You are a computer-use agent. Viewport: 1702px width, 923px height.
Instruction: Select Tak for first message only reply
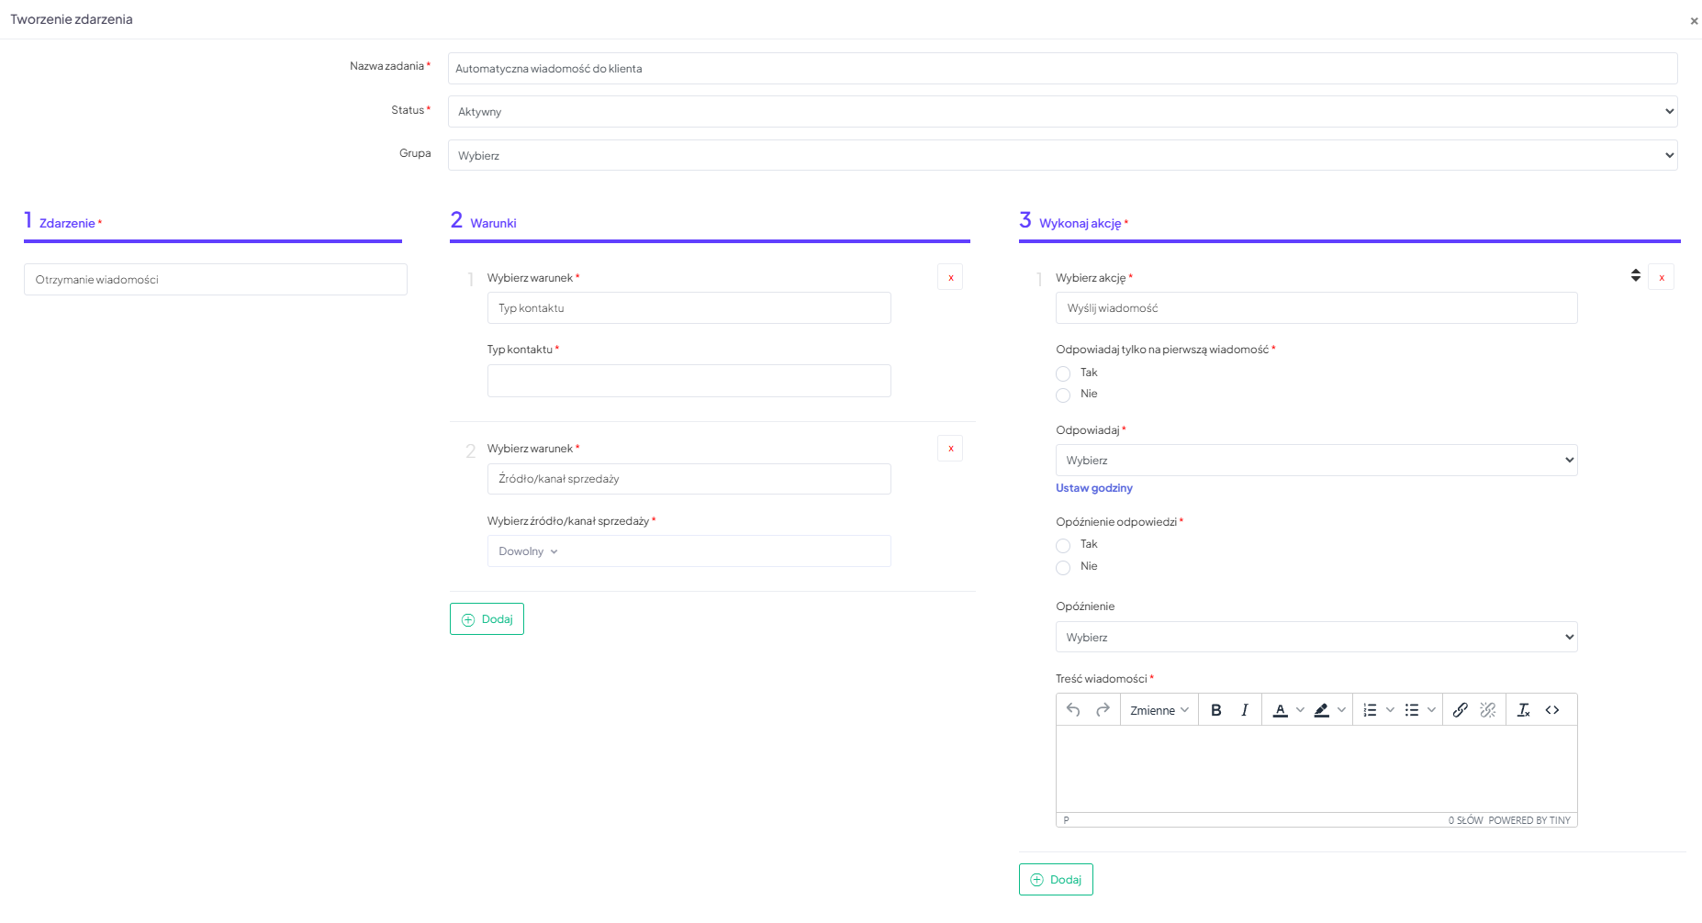[x=1063, y=373]
